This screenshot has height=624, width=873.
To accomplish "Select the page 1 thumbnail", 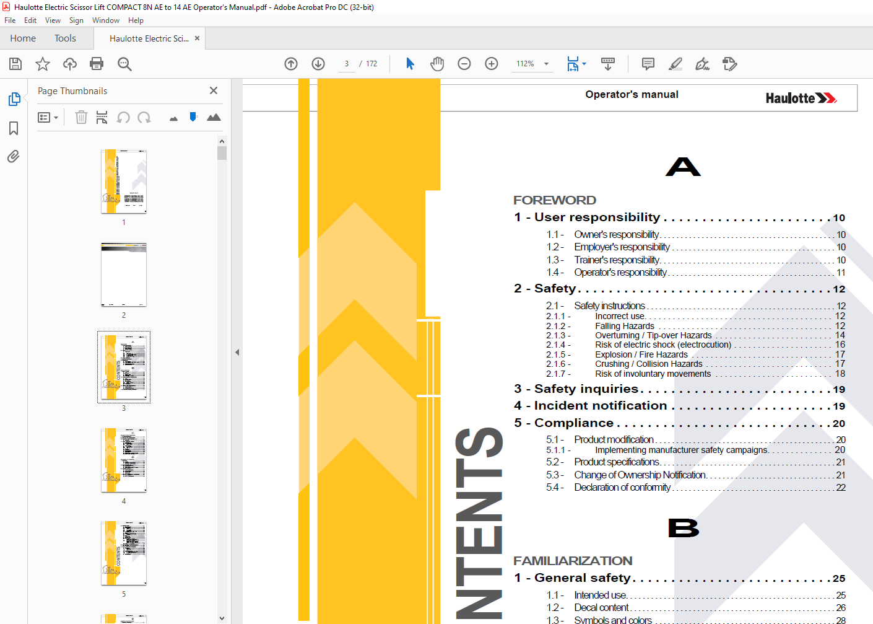I will 124,182.
